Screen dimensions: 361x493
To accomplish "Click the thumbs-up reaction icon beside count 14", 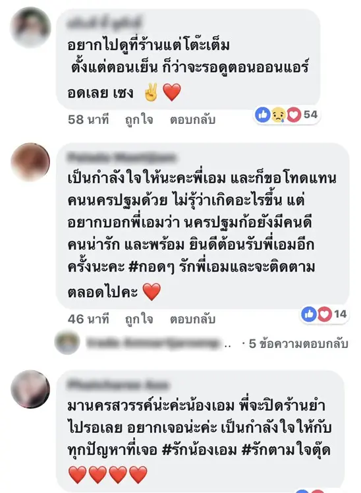I will [x=308, y=314].
